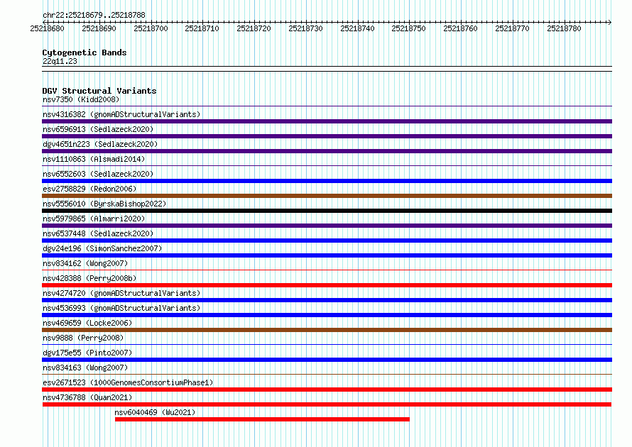Open variant nsv9888 (Perry2008) label
Image resolution: width=632 pixels, height=447 pixels.
tap(83, 338)
